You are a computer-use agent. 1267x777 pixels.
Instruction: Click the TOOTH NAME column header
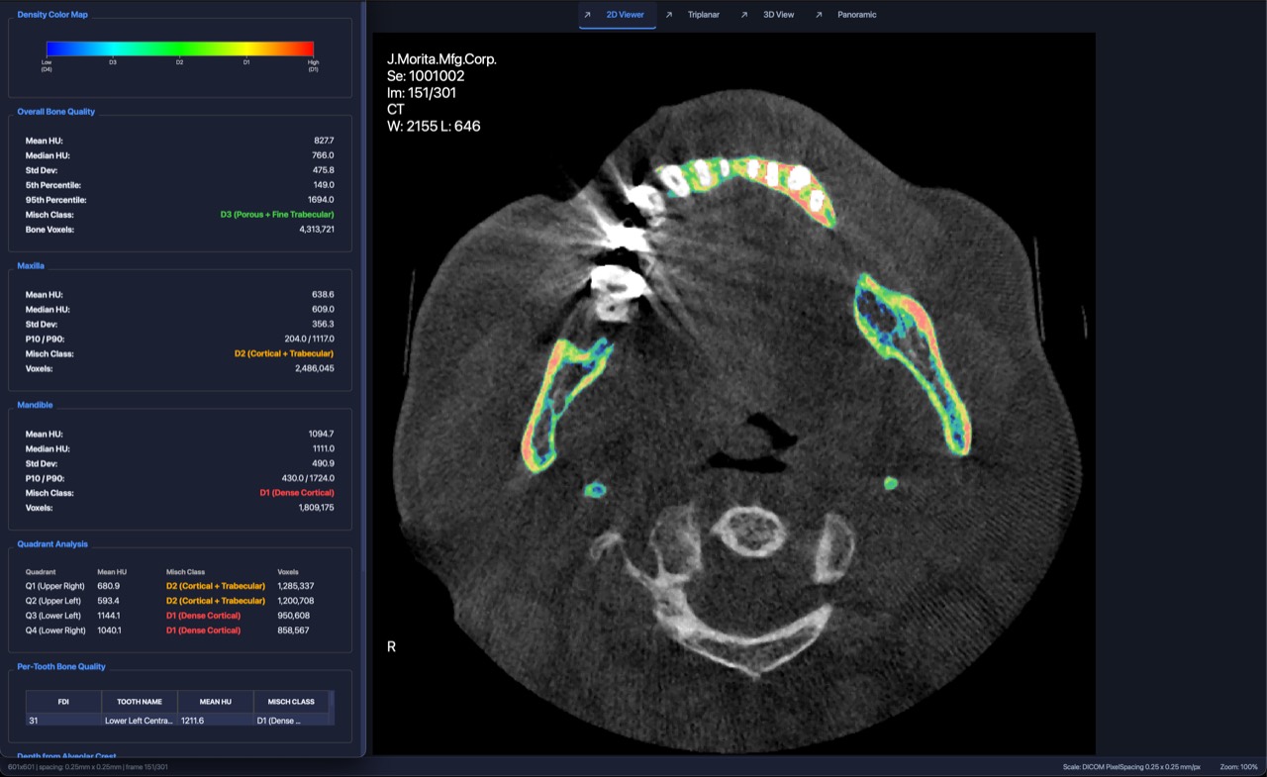(140, 702)
